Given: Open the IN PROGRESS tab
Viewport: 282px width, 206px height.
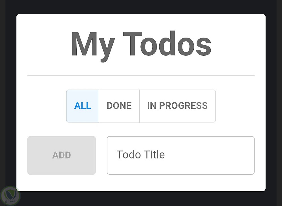Looking at the screenshot, I should tap(177, 106).
